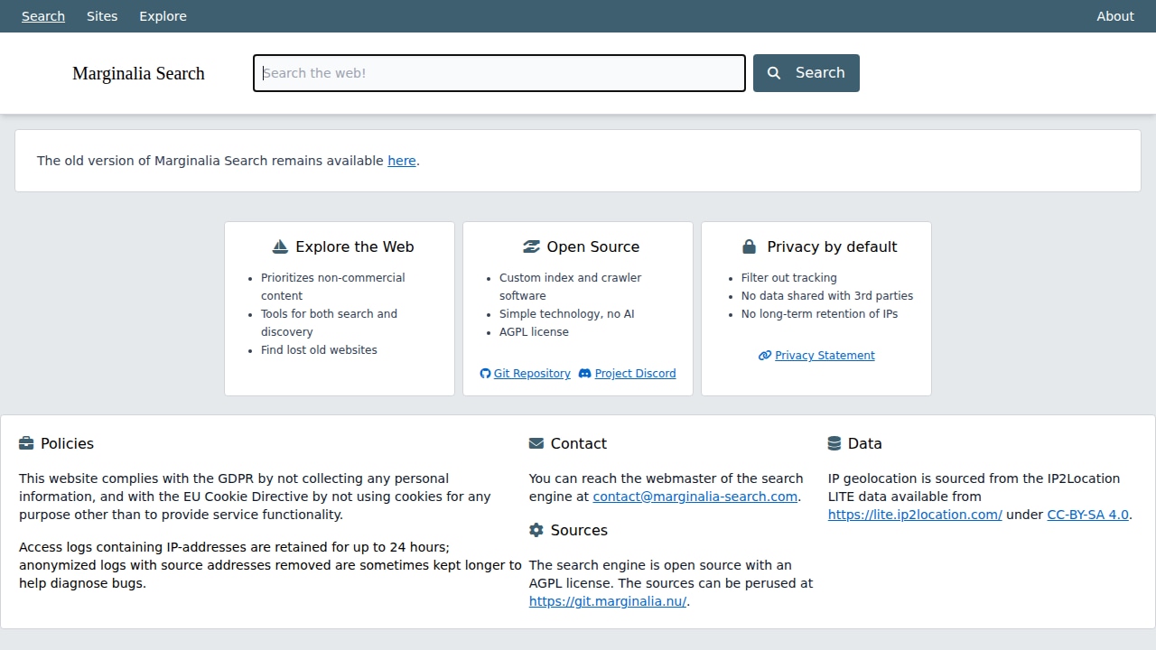Click the 'No data shared with 3rd parties' bullet
Screen dimensions: 1156x650
point(827,296)
